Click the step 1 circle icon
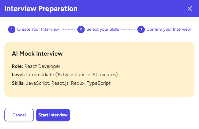 coord(12,29)
